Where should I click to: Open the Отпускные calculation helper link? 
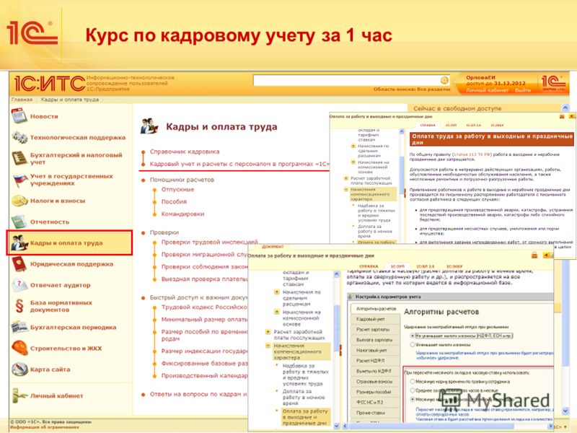(x=177, y=189)
